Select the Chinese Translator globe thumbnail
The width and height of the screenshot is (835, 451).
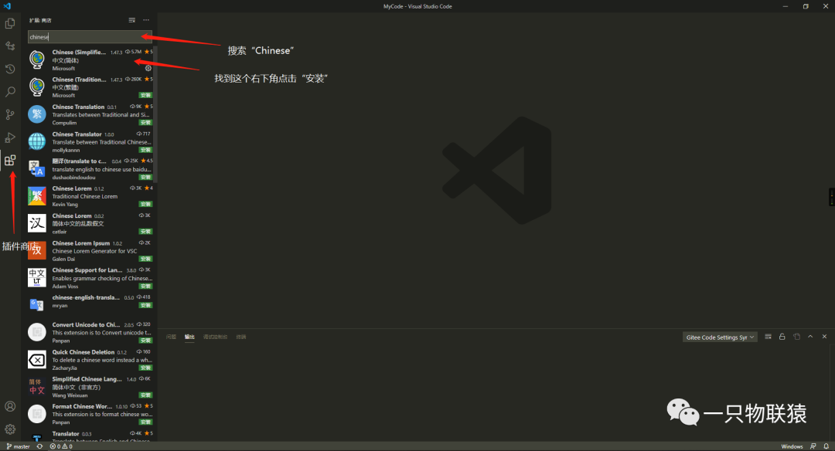pos(37,141)
